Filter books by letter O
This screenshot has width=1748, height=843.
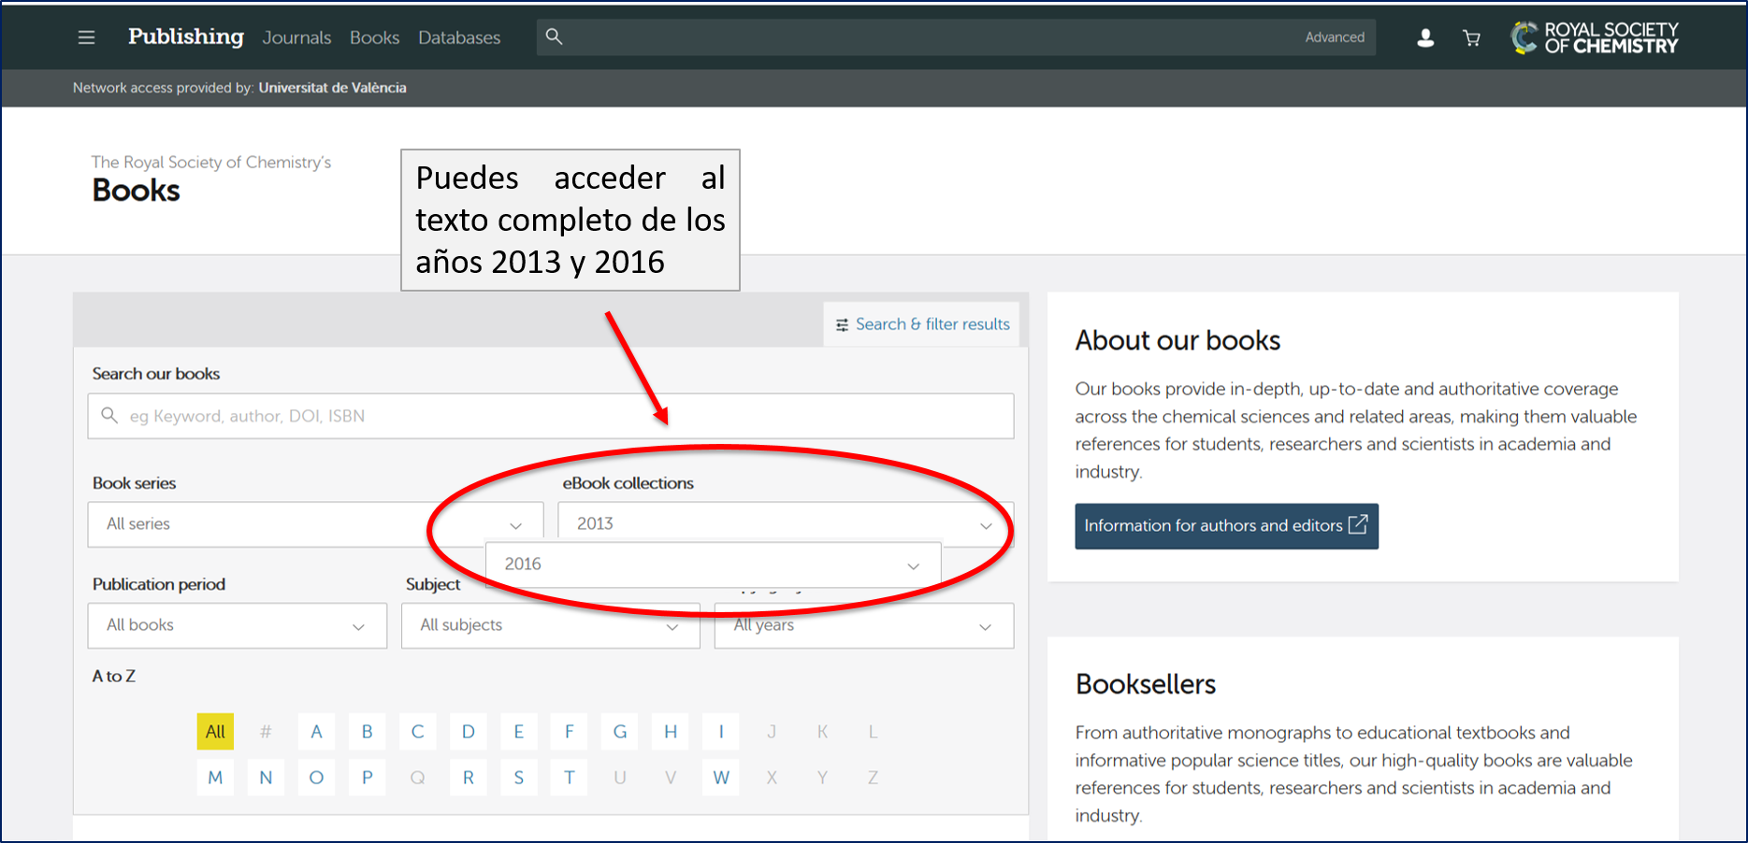click(x=316, y=778)
